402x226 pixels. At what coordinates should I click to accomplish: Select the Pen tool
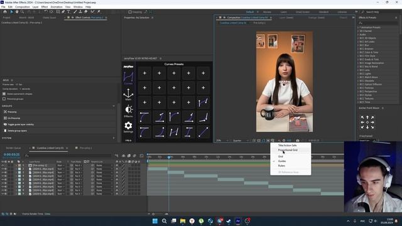click(x=63, y=12)
